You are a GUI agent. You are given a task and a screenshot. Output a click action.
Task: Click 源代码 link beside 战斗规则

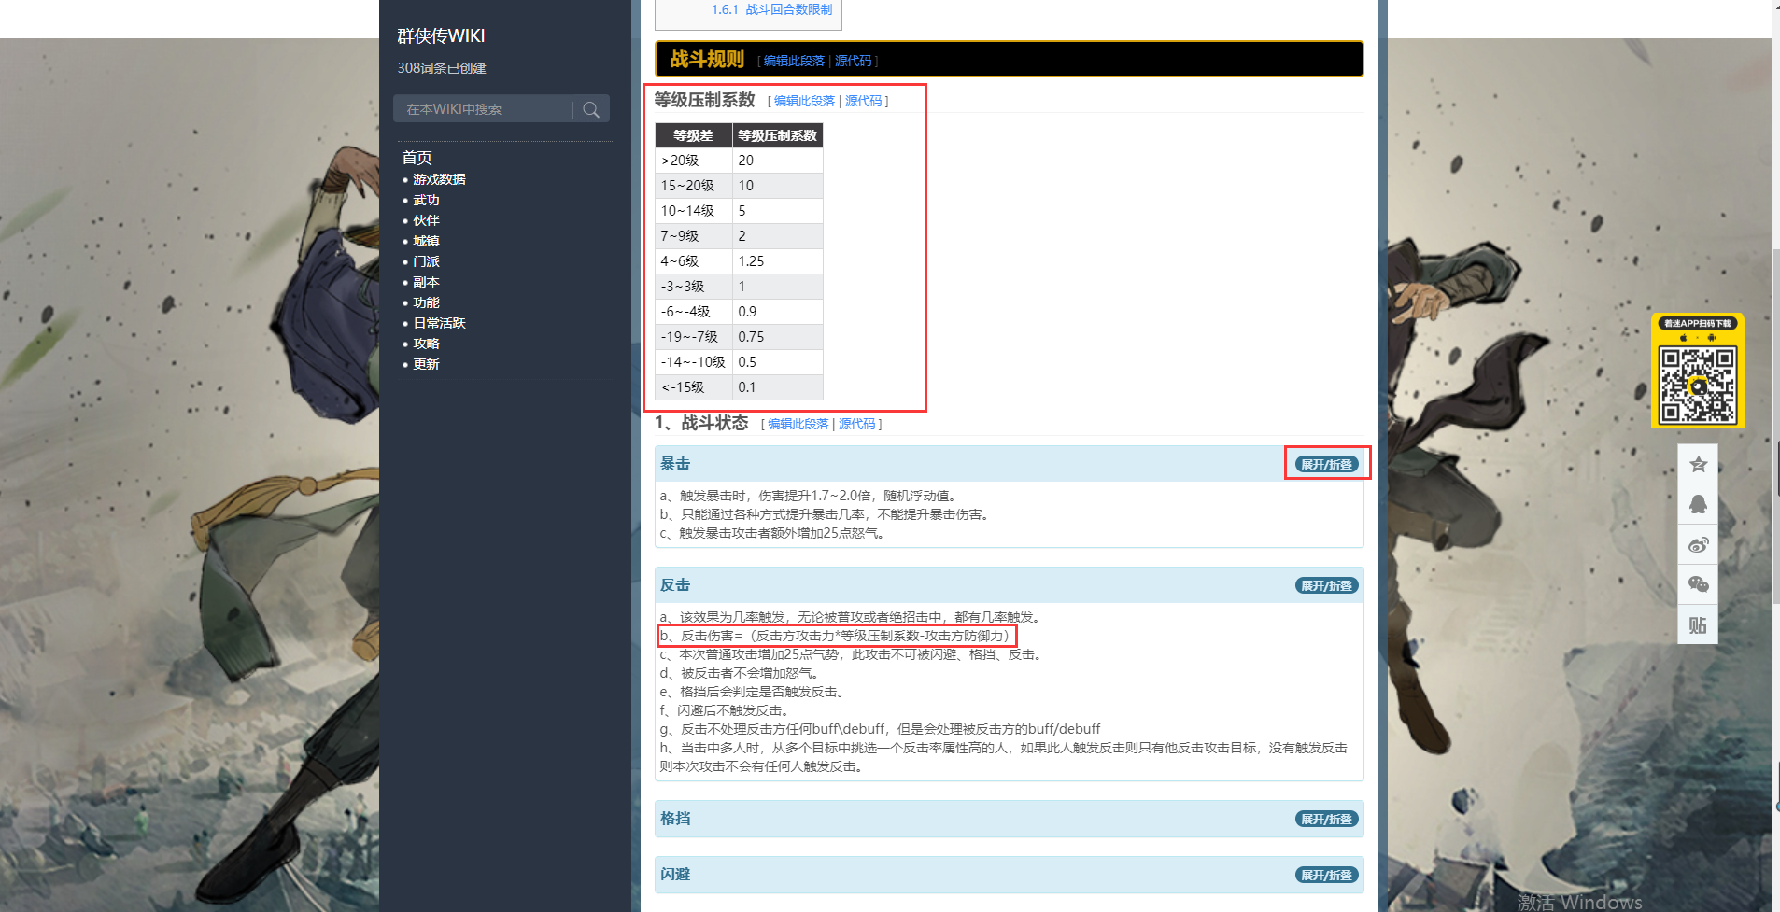(x=853, y=61)
